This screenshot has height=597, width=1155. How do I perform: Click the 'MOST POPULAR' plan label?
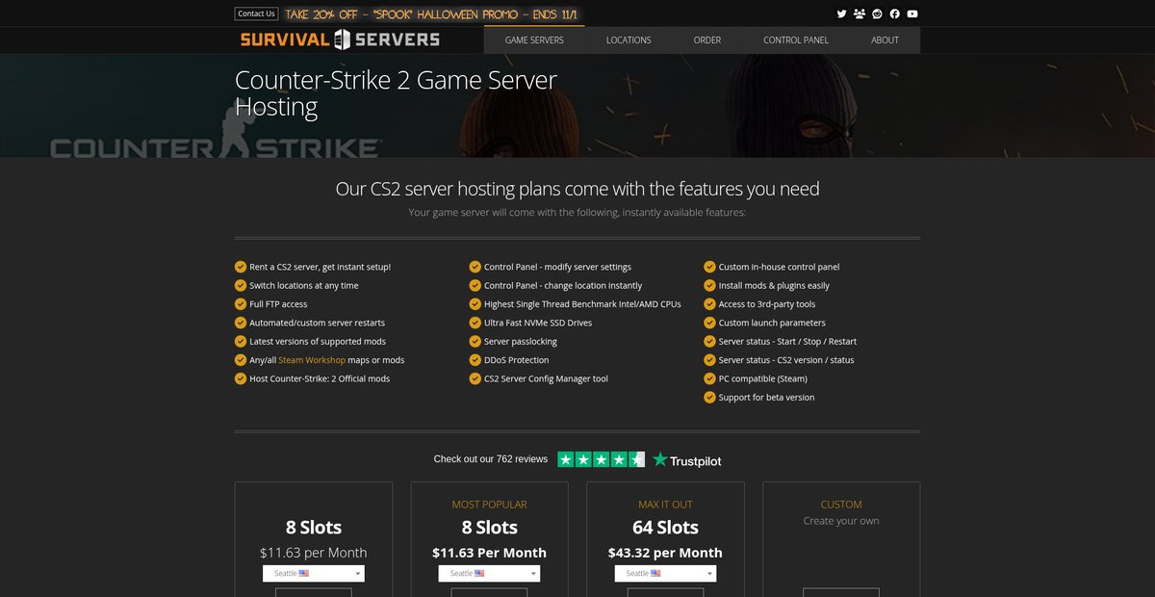[x=489, y=505]
